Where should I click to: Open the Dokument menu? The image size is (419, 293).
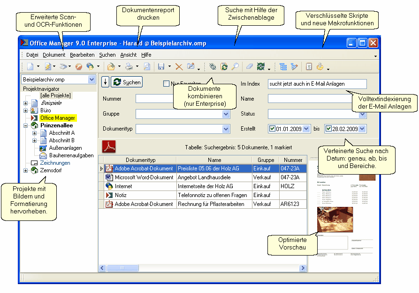(x=54, y=55)
